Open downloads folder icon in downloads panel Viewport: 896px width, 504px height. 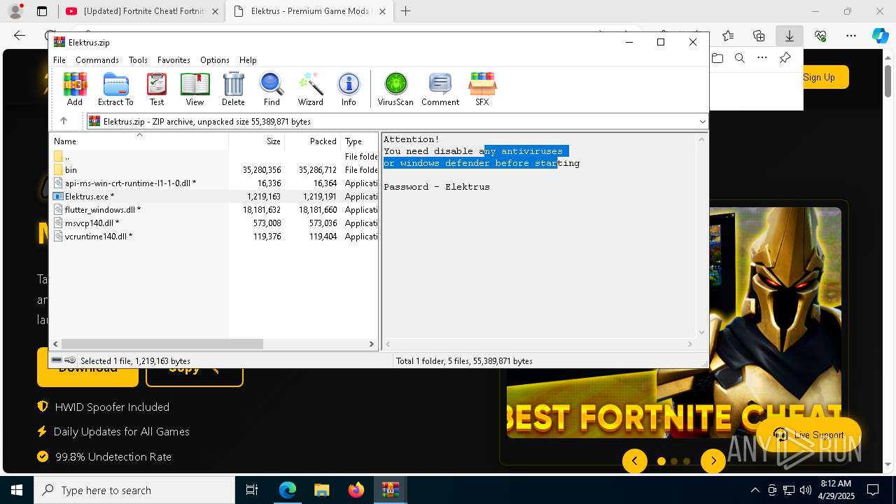(x=717, y=58)
